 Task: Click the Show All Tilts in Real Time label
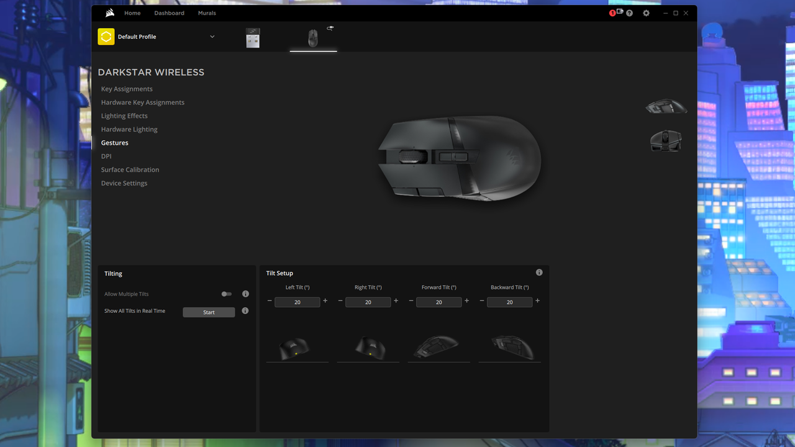click(x=135, y=311)
